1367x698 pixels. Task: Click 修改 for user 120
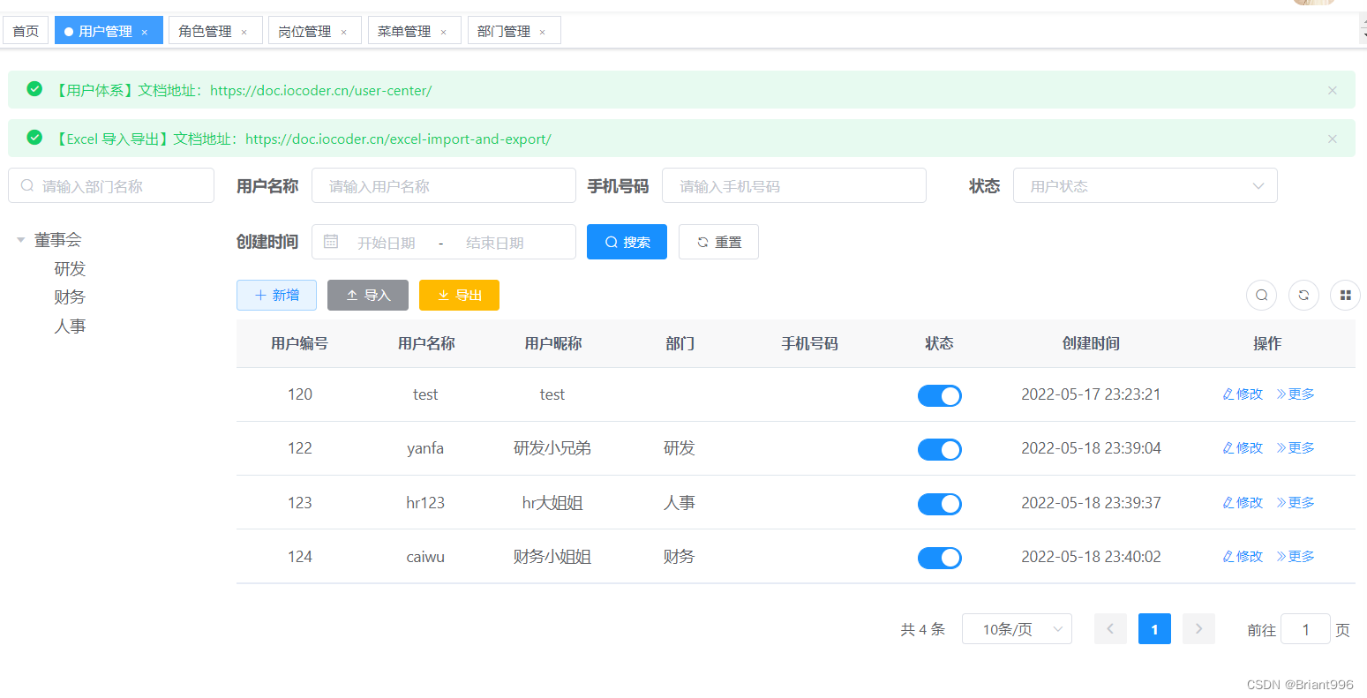[1243, 394]
